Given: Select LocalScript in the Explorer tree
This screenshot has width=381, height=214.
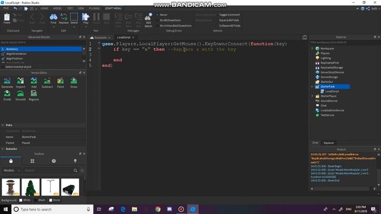Looking at the screenshot, I should point(332,92).
